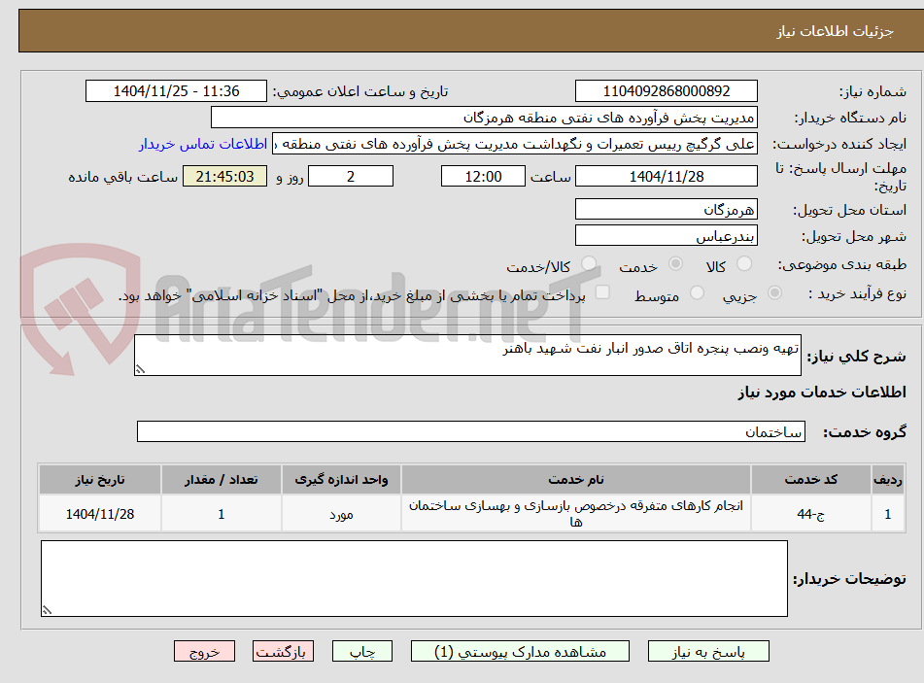924x683 pixels.
Task: Click the remaining time 21:45:03 field
Action: (224, 176)
